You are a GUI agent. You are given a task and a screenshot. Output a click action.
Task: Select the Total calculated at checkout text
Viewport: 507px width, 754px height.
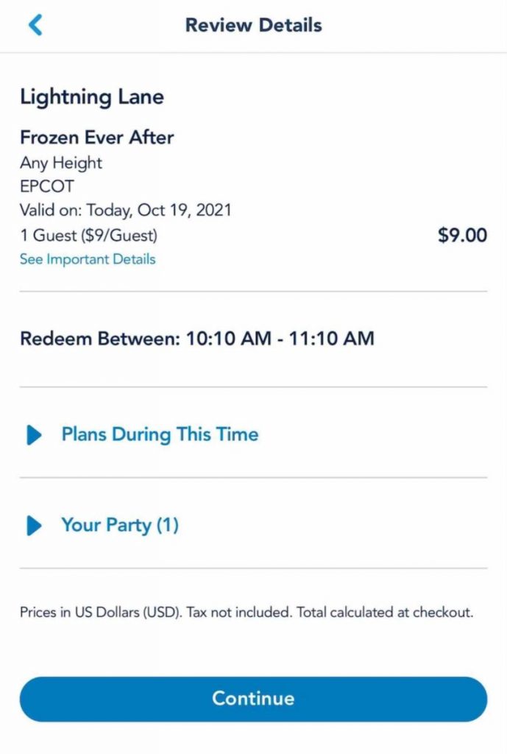385,613
